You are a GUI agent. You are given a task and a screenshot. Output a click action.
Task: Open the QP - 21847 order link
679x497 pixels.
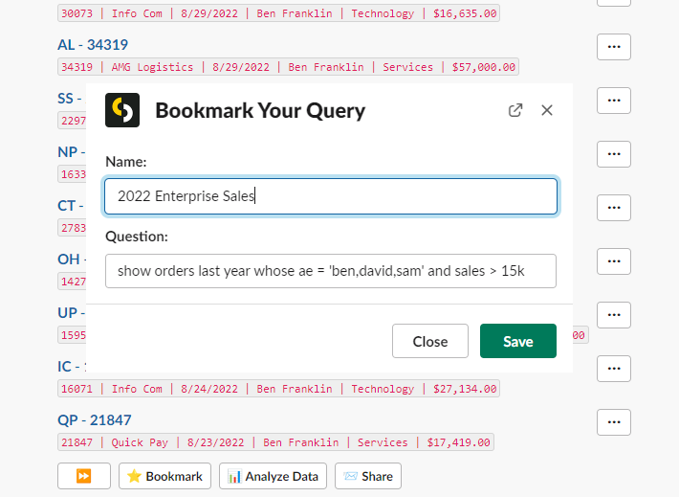94,420
